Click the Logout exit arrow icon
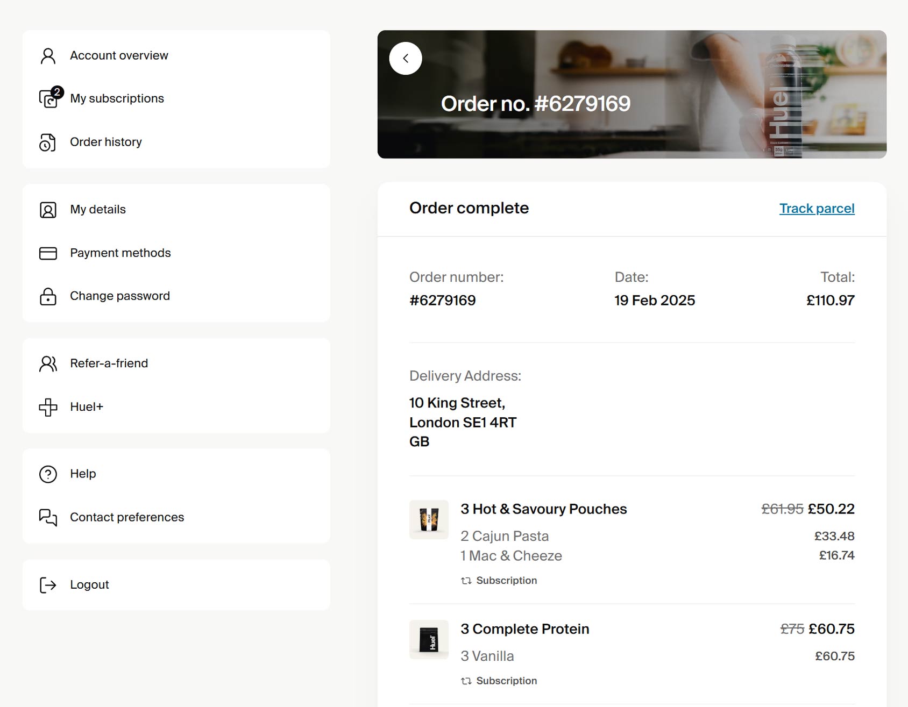 coord(48,585)
